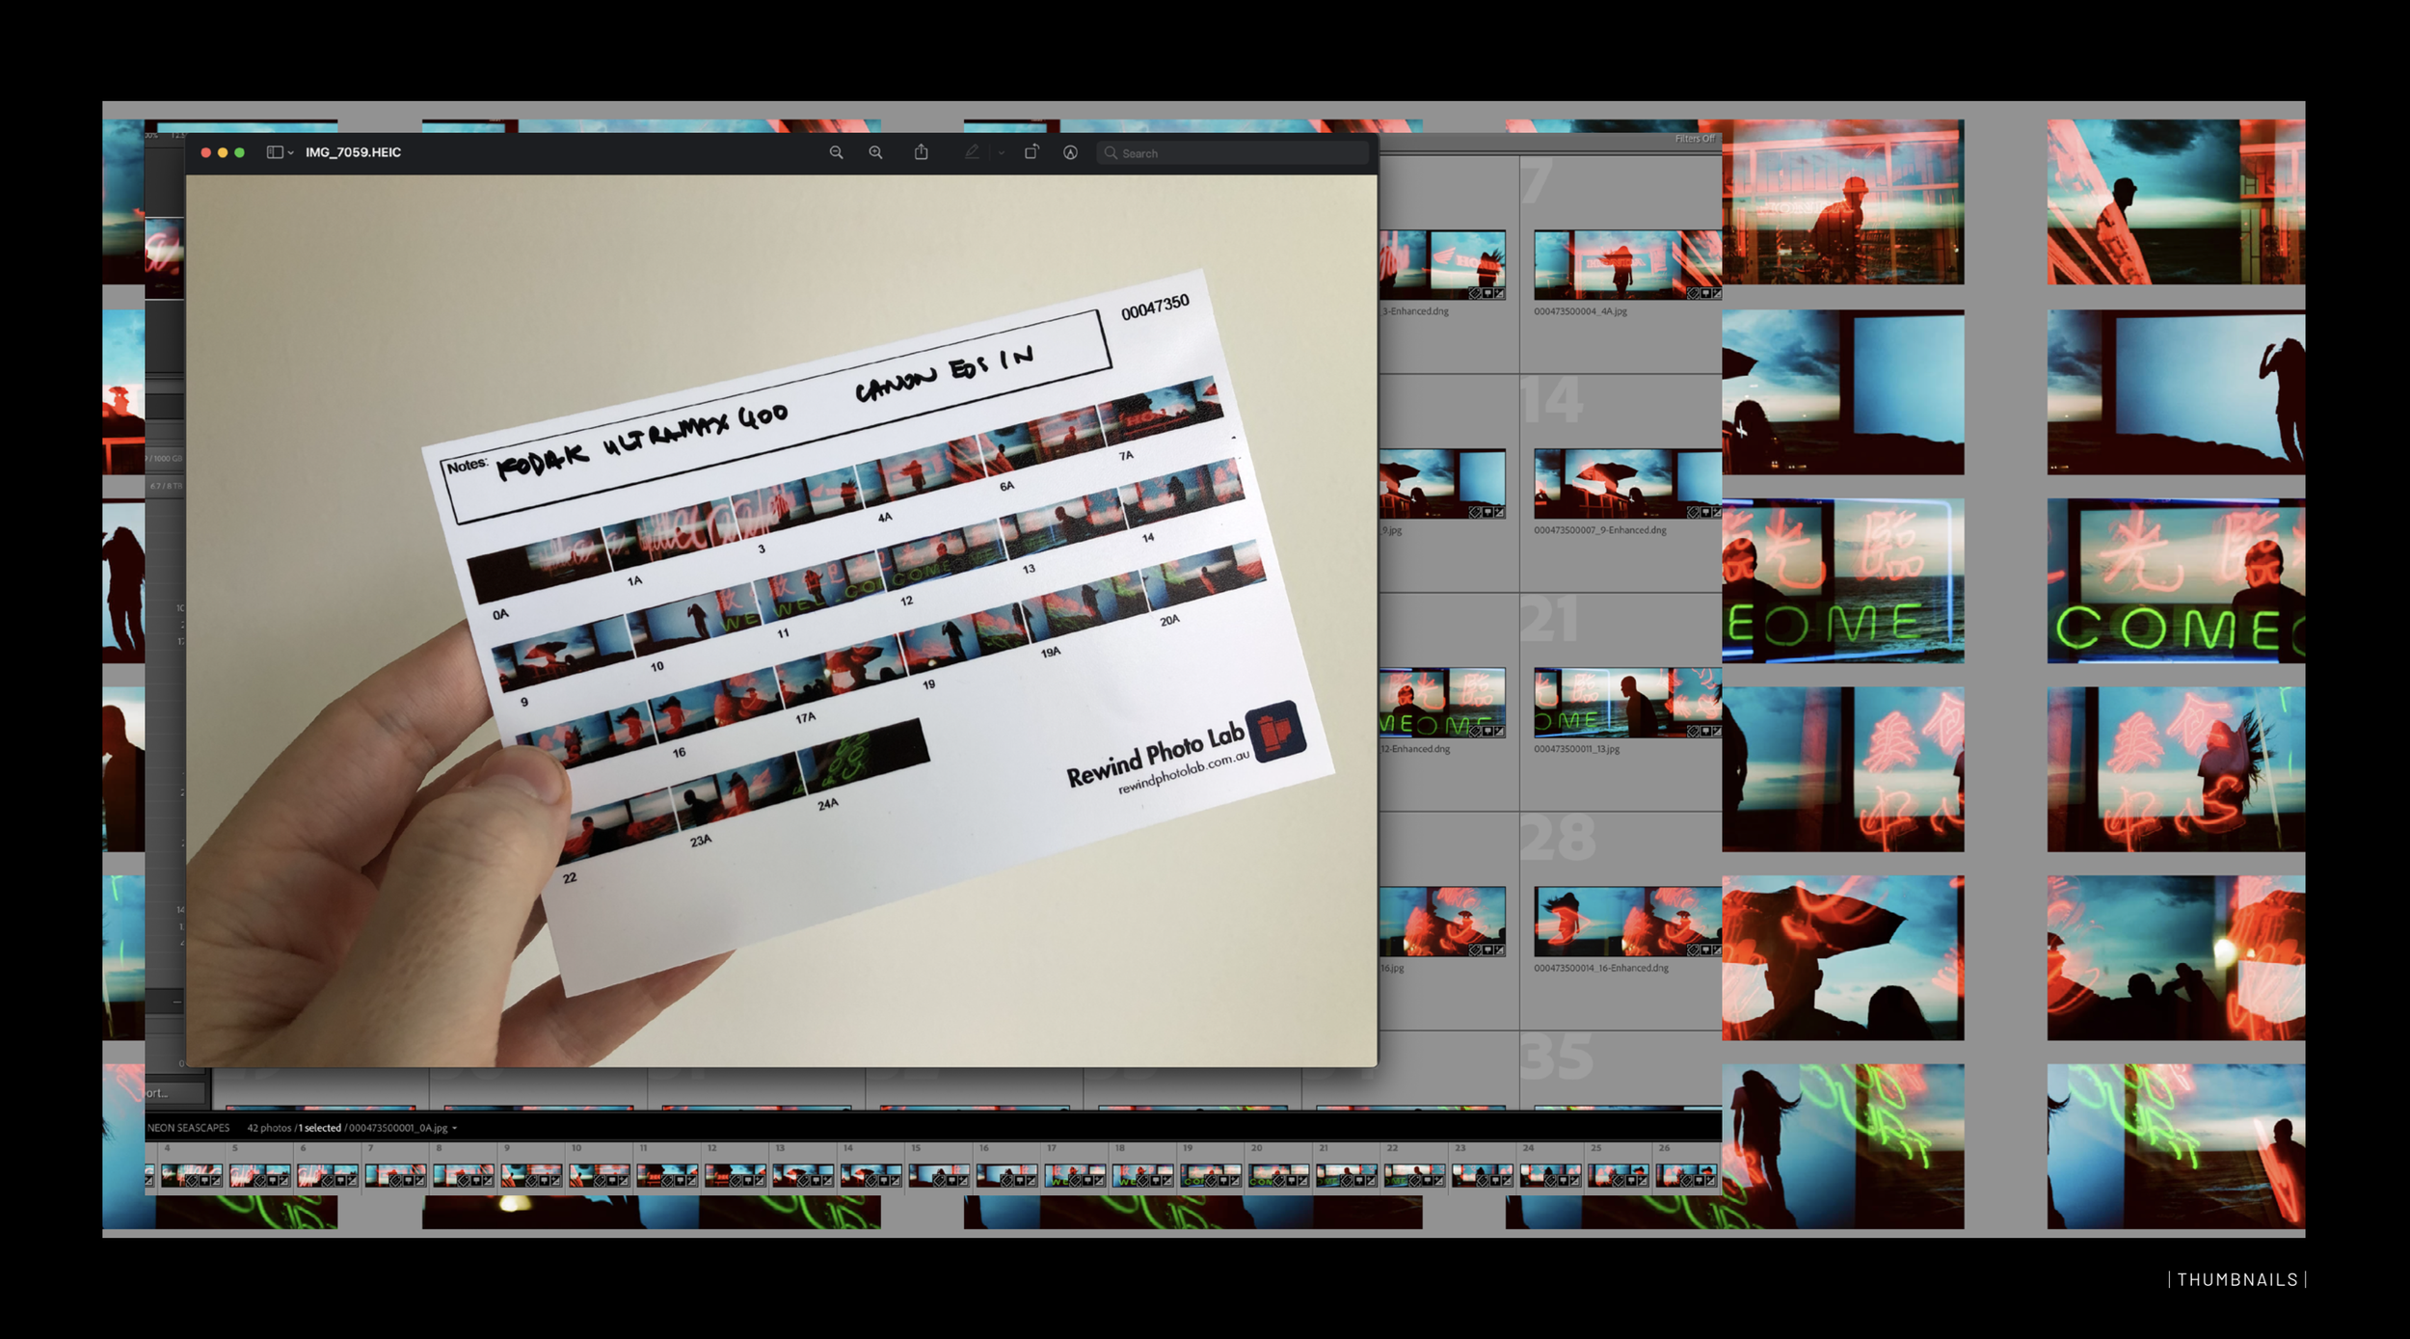Select filmstrip photo number 20
Viewport: 2410px width, 1339px height.
[x=1278, y=1175]
